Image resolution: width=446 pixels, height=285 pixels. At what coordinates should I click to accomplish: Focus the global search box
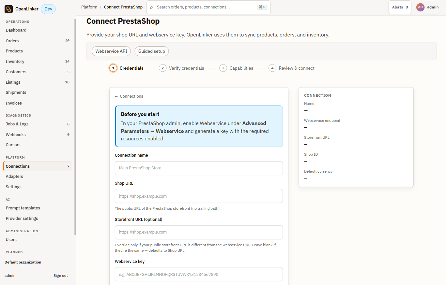click(208, 7)
